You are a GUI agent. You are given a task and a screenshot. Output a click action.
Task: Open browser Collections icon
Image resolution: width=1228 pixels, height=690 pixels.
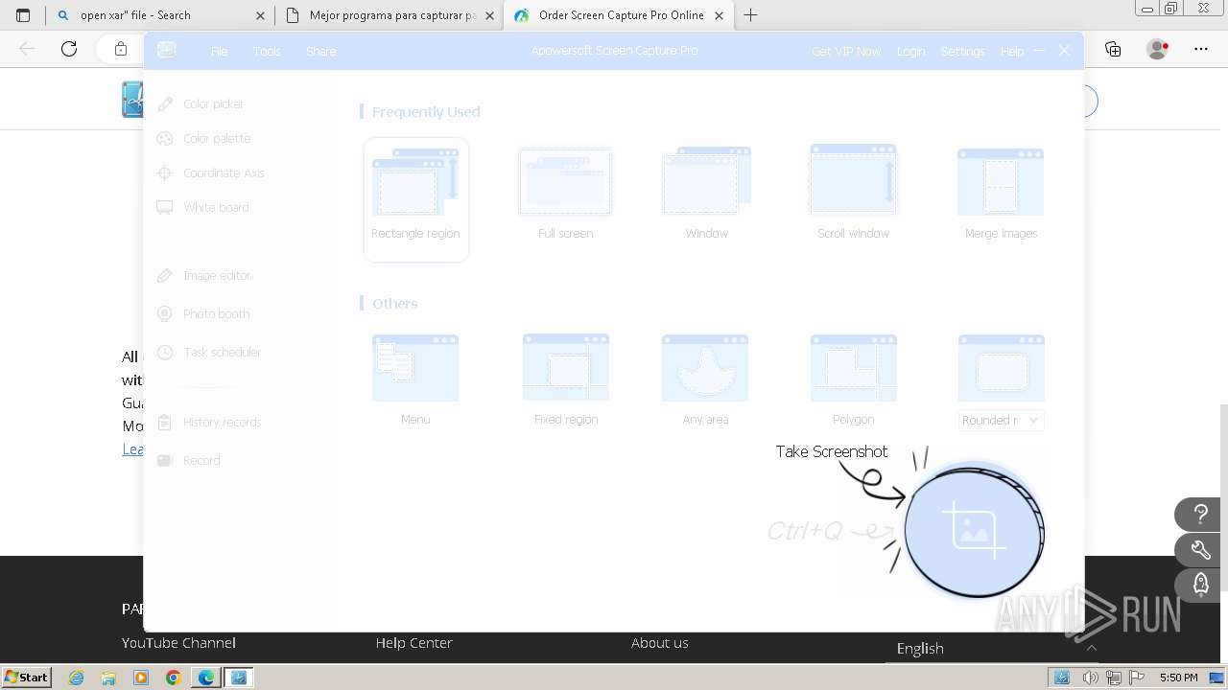[1113, 49]
